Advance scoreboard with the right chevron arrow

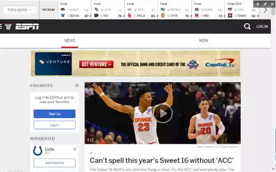265,10
